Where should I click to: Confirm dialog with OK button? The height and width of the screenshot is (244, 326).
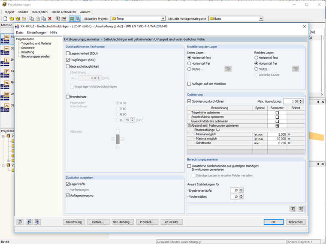[273, 222]
